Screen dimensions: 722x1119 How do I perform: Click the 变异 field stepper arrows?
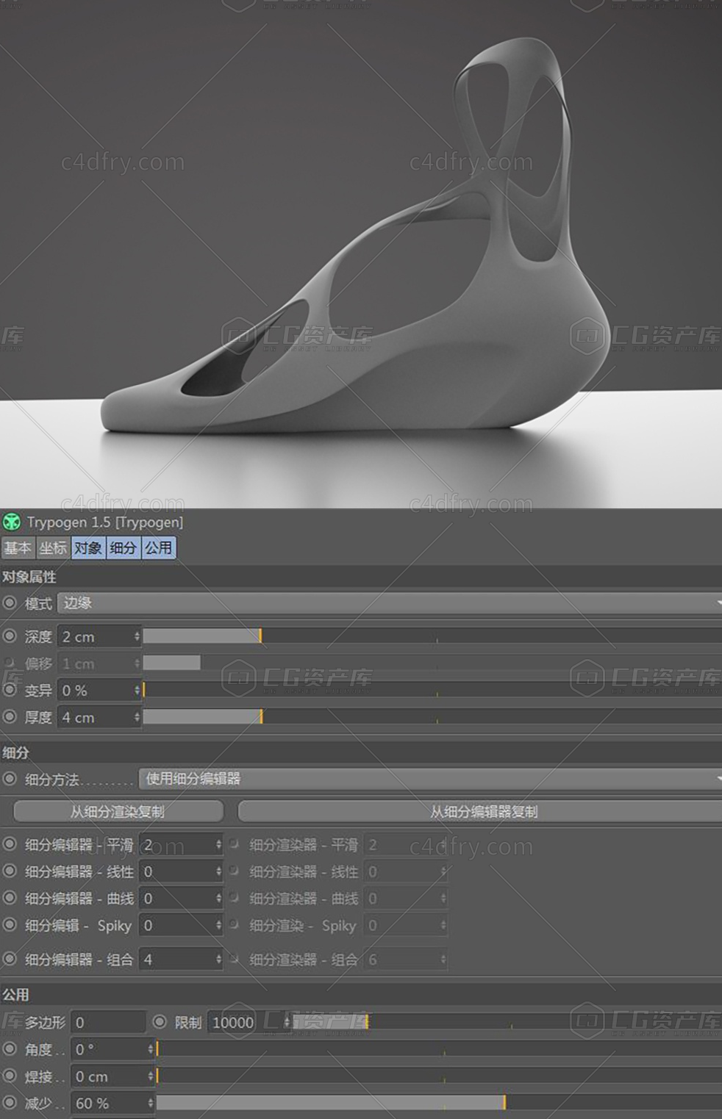[137, 691]
